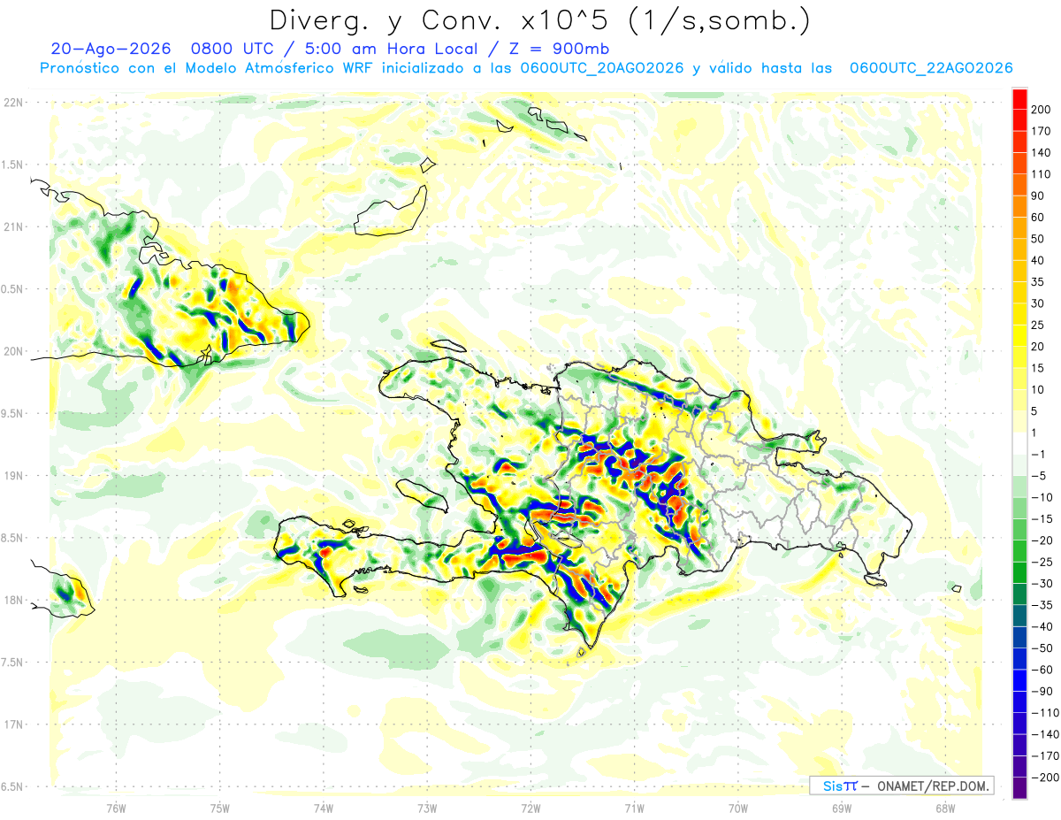1061x820 pixels.
Task: Click the '69W' longitude label
Action: pos(842,808)
